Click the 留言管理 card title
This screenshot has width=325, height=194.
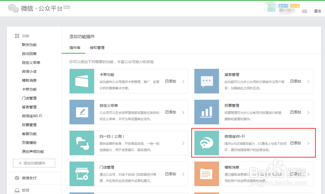232,75
